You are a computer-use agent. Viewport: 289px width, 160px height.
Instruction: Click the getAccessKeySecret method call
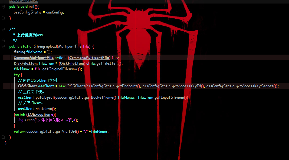(255, 86)
